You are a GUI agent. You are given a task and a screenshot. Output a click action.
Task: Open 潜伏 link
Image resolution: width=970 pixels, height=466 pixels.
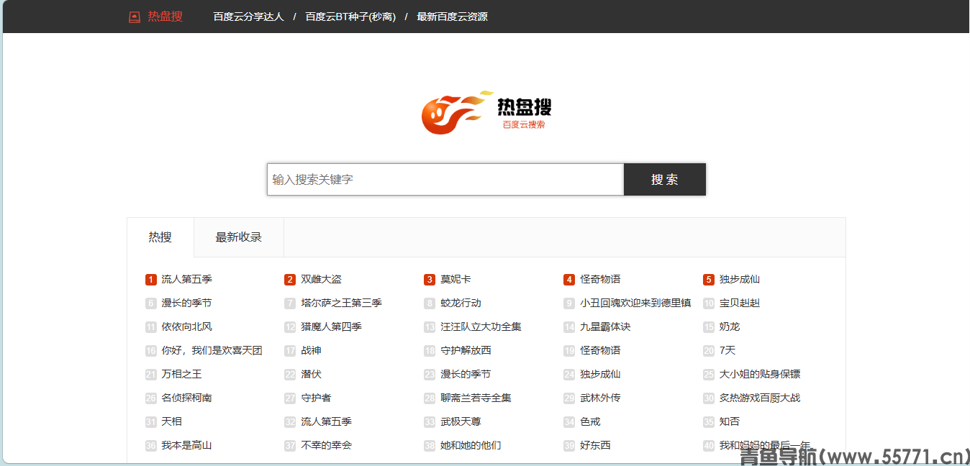(x=311, y=374)
